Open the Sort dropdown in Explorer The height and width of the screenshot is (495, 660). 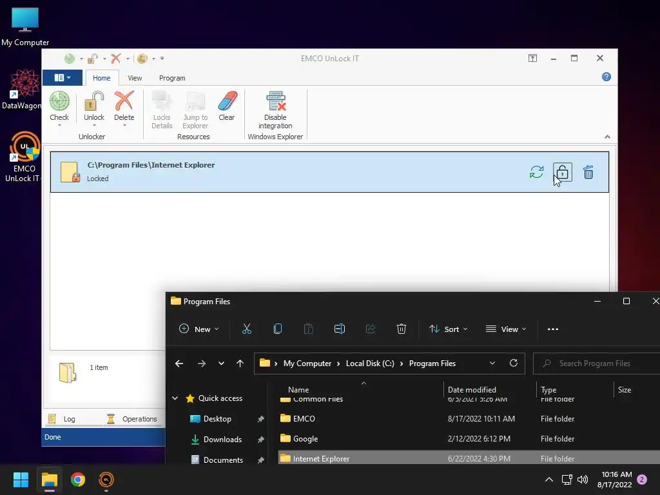[449, 329]
